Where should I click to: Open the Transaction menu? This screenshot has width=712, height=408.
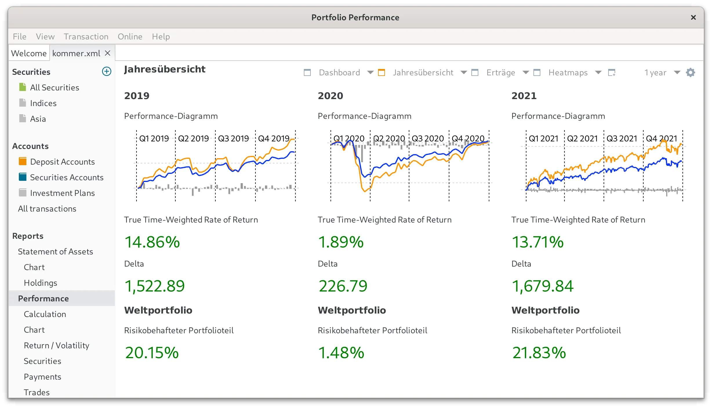pos(86,37)
